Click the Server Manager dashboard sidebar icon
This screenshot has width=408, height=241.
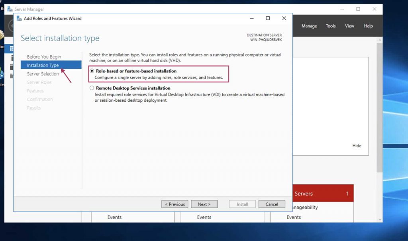12,48
